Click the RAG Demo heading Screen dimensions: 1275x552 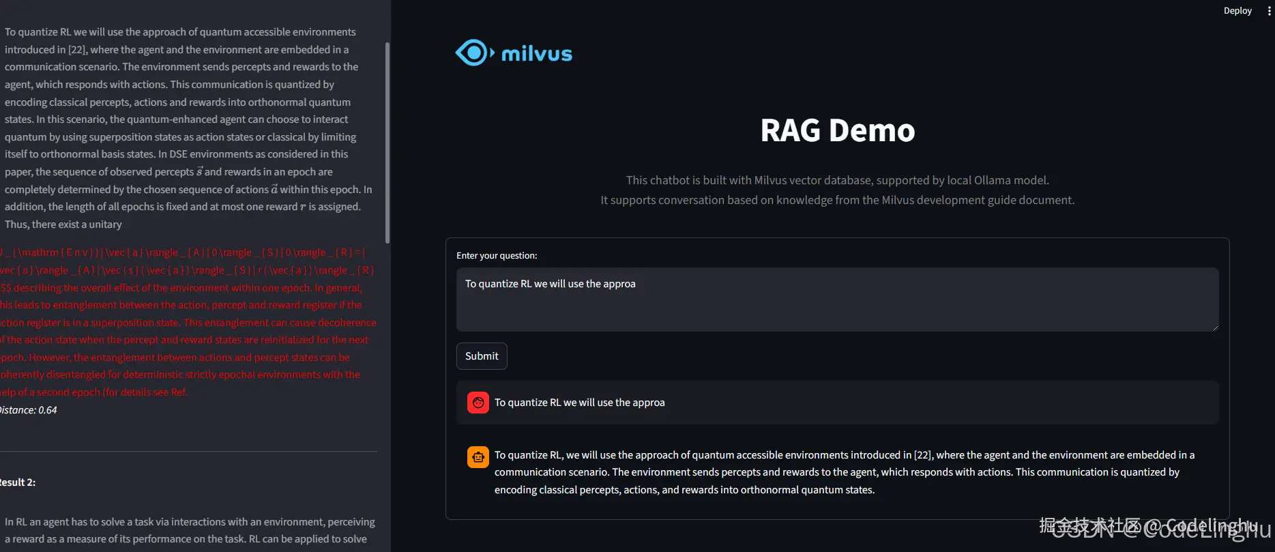coord(838,130)
